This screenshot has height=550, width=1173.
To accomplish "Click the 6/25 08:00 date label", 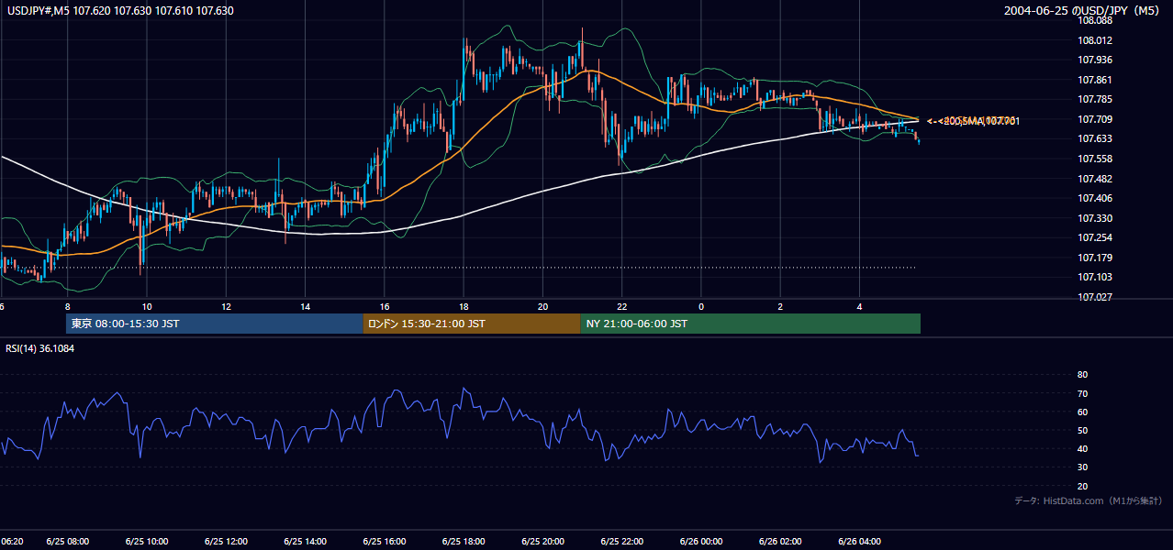I will click(68, 542).
